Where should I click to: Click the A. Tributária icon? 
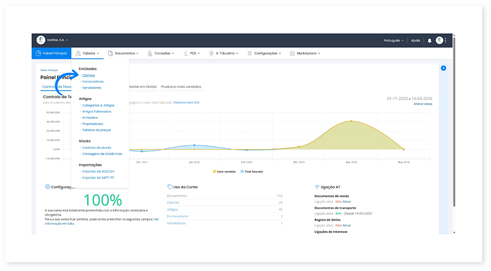click(211, 53)
